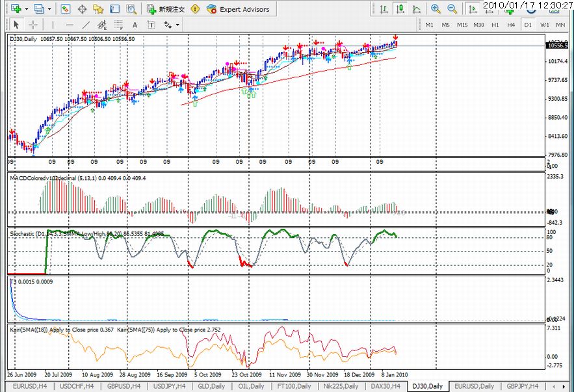Toggle Expert Advisors button
The height and width of the screenshot is (392, 574).
pyautogui.click(x=238, y=9)
